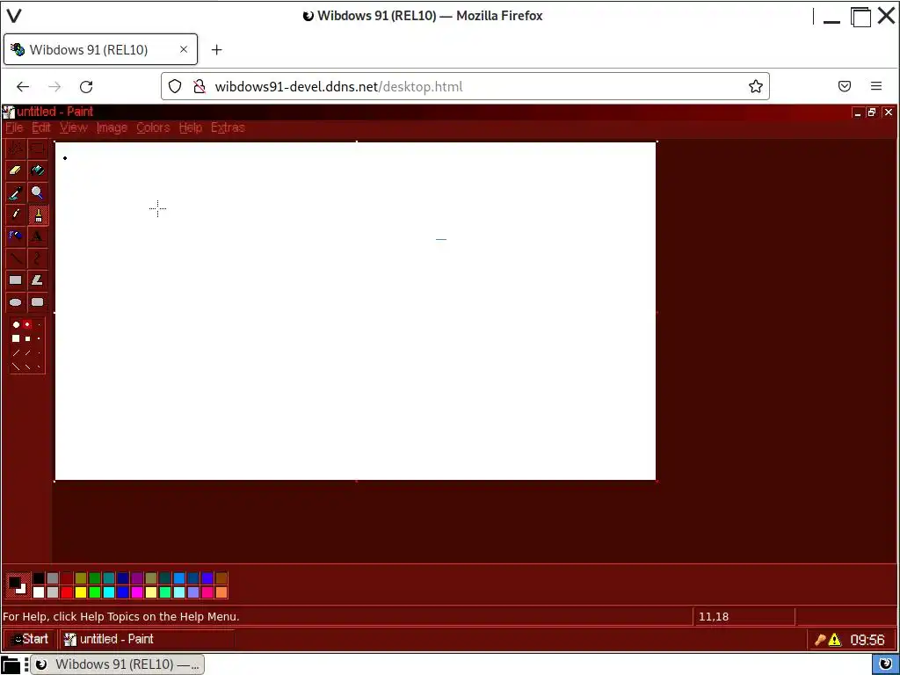The width and height of the screenshot is (900, 675).
Task: Pick the cyan color swatch
Action: point(109,592)
